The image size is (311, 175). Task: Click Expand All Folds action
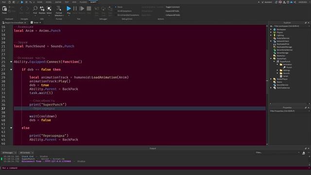pyautogui.click(x=172, y=11)
